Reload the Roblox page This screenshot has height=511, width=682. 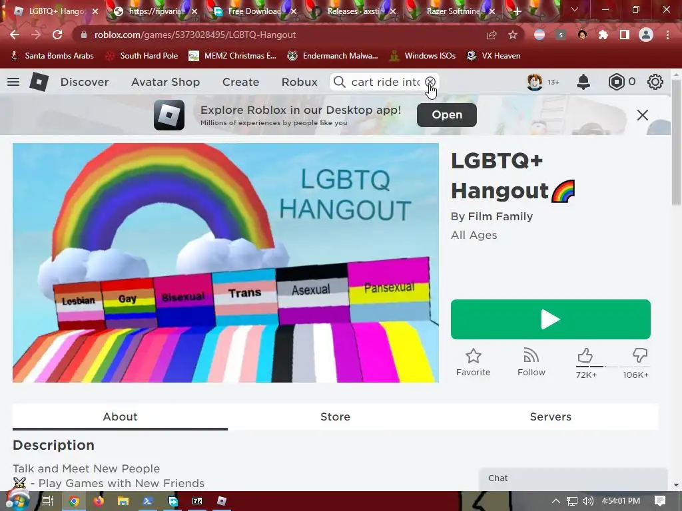pyautogui.click(x=57, y=35)
